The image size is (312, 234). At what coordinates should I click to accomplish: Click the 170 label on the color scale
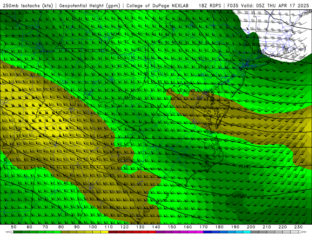point(204,227)
